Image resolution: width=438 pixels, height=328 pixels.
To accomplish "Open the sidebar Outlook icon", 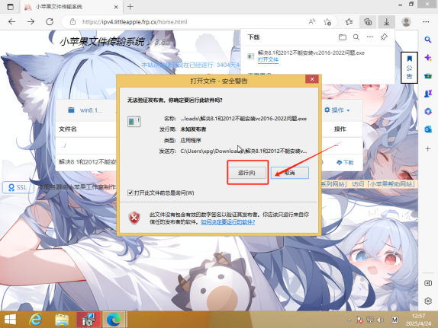I will click(x=428, y=129).
